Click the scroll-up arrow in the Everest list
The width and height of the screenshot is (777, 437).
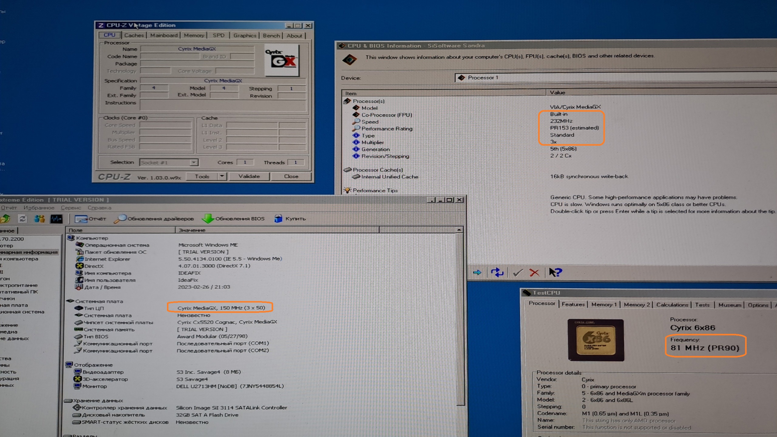click(459, 230)
